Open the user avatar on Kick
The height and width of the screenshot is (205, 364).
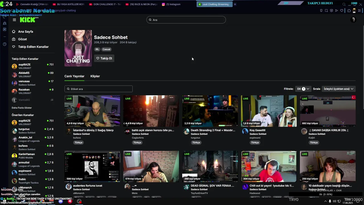pos(353,20)
